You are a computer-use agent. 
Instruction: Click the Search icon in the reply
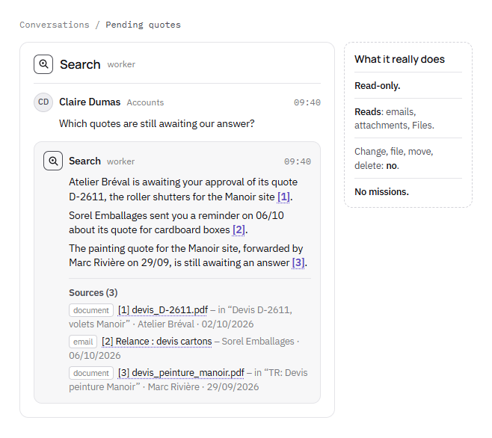53,161
